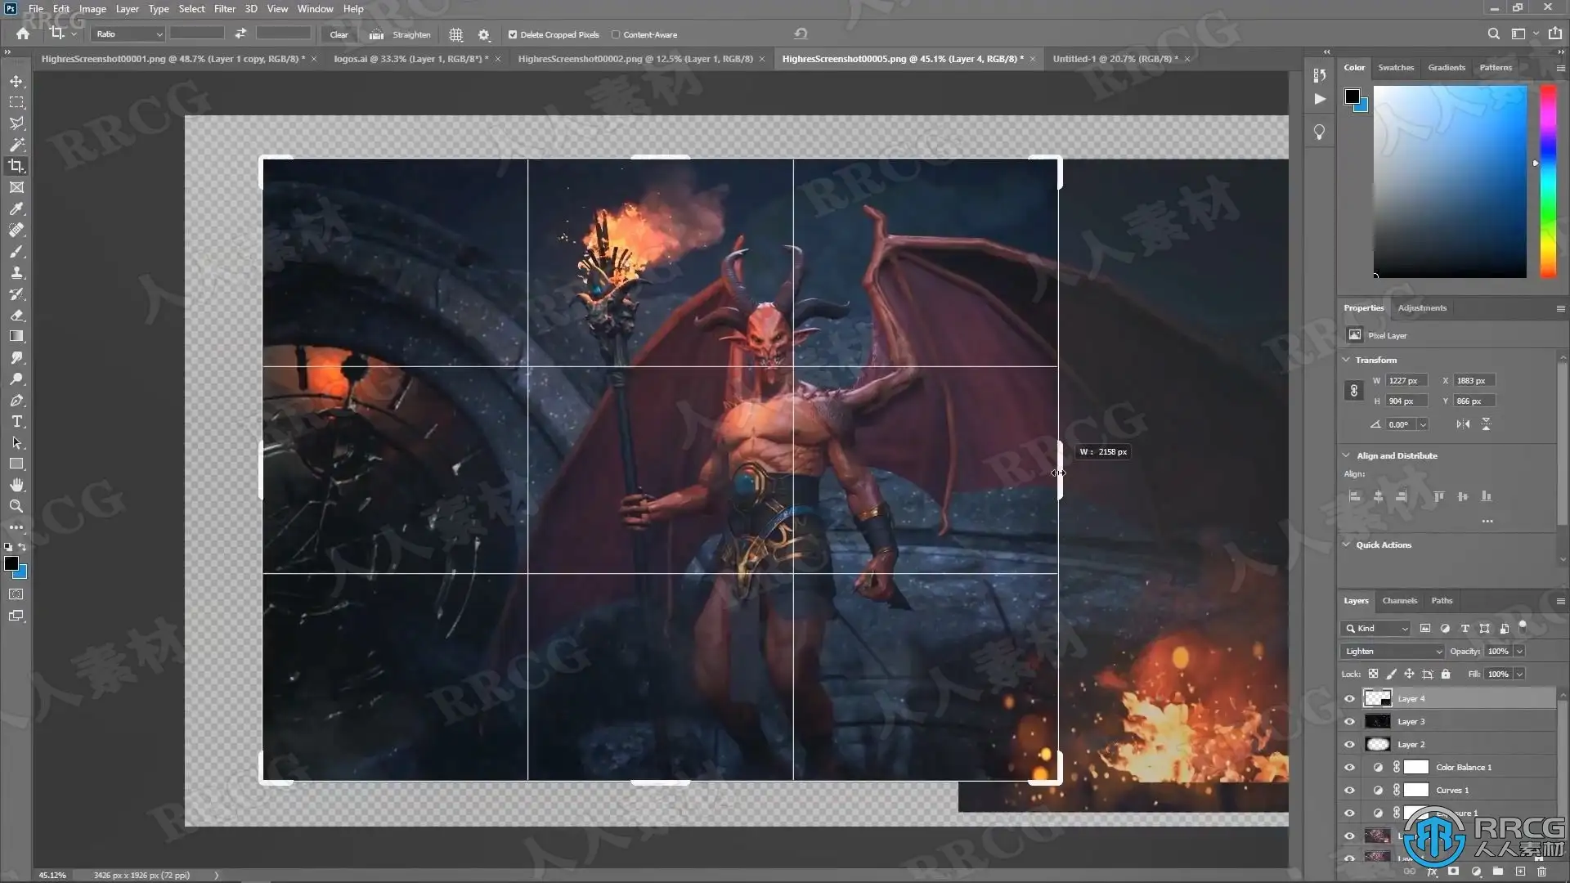Screen dimensions: 1570x883
Task: Switch to HighresScreenshot00002.png document tab
Action: tap(635, 59)
